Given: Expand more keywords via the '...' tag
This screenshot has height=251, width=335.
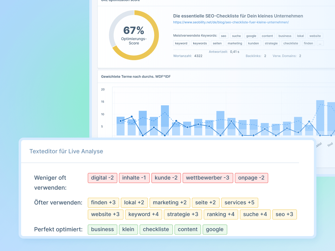Looking at the screenshot, I should click(320, 43).
